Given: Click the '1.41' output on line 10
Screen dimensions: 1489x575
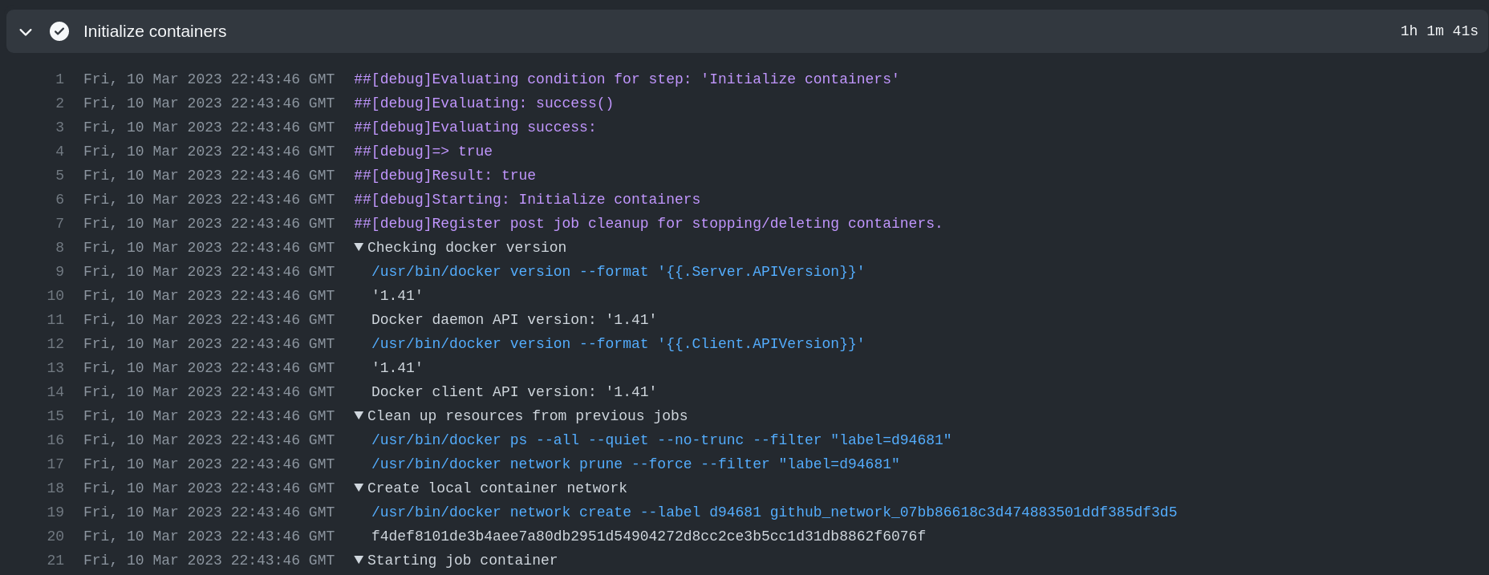Looking at the screenshot, I should tap(397, 296).
